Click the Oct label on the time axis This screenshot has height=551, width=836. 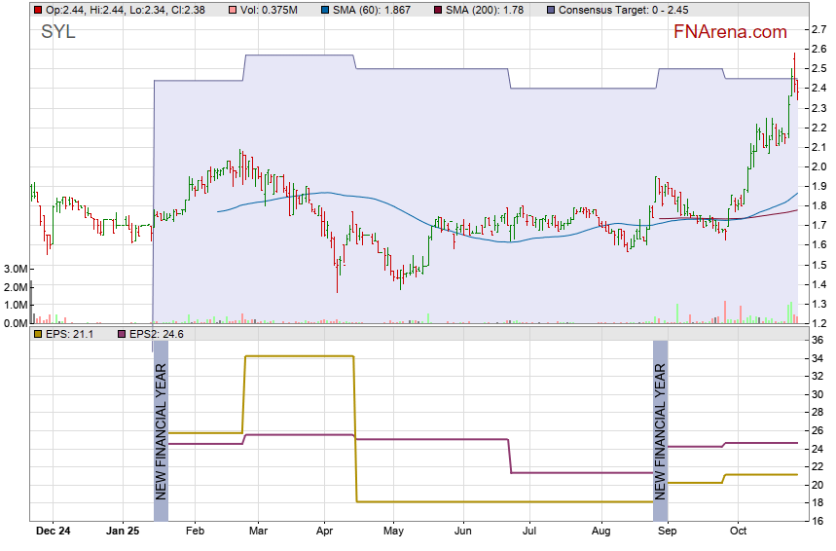(737, 532)
